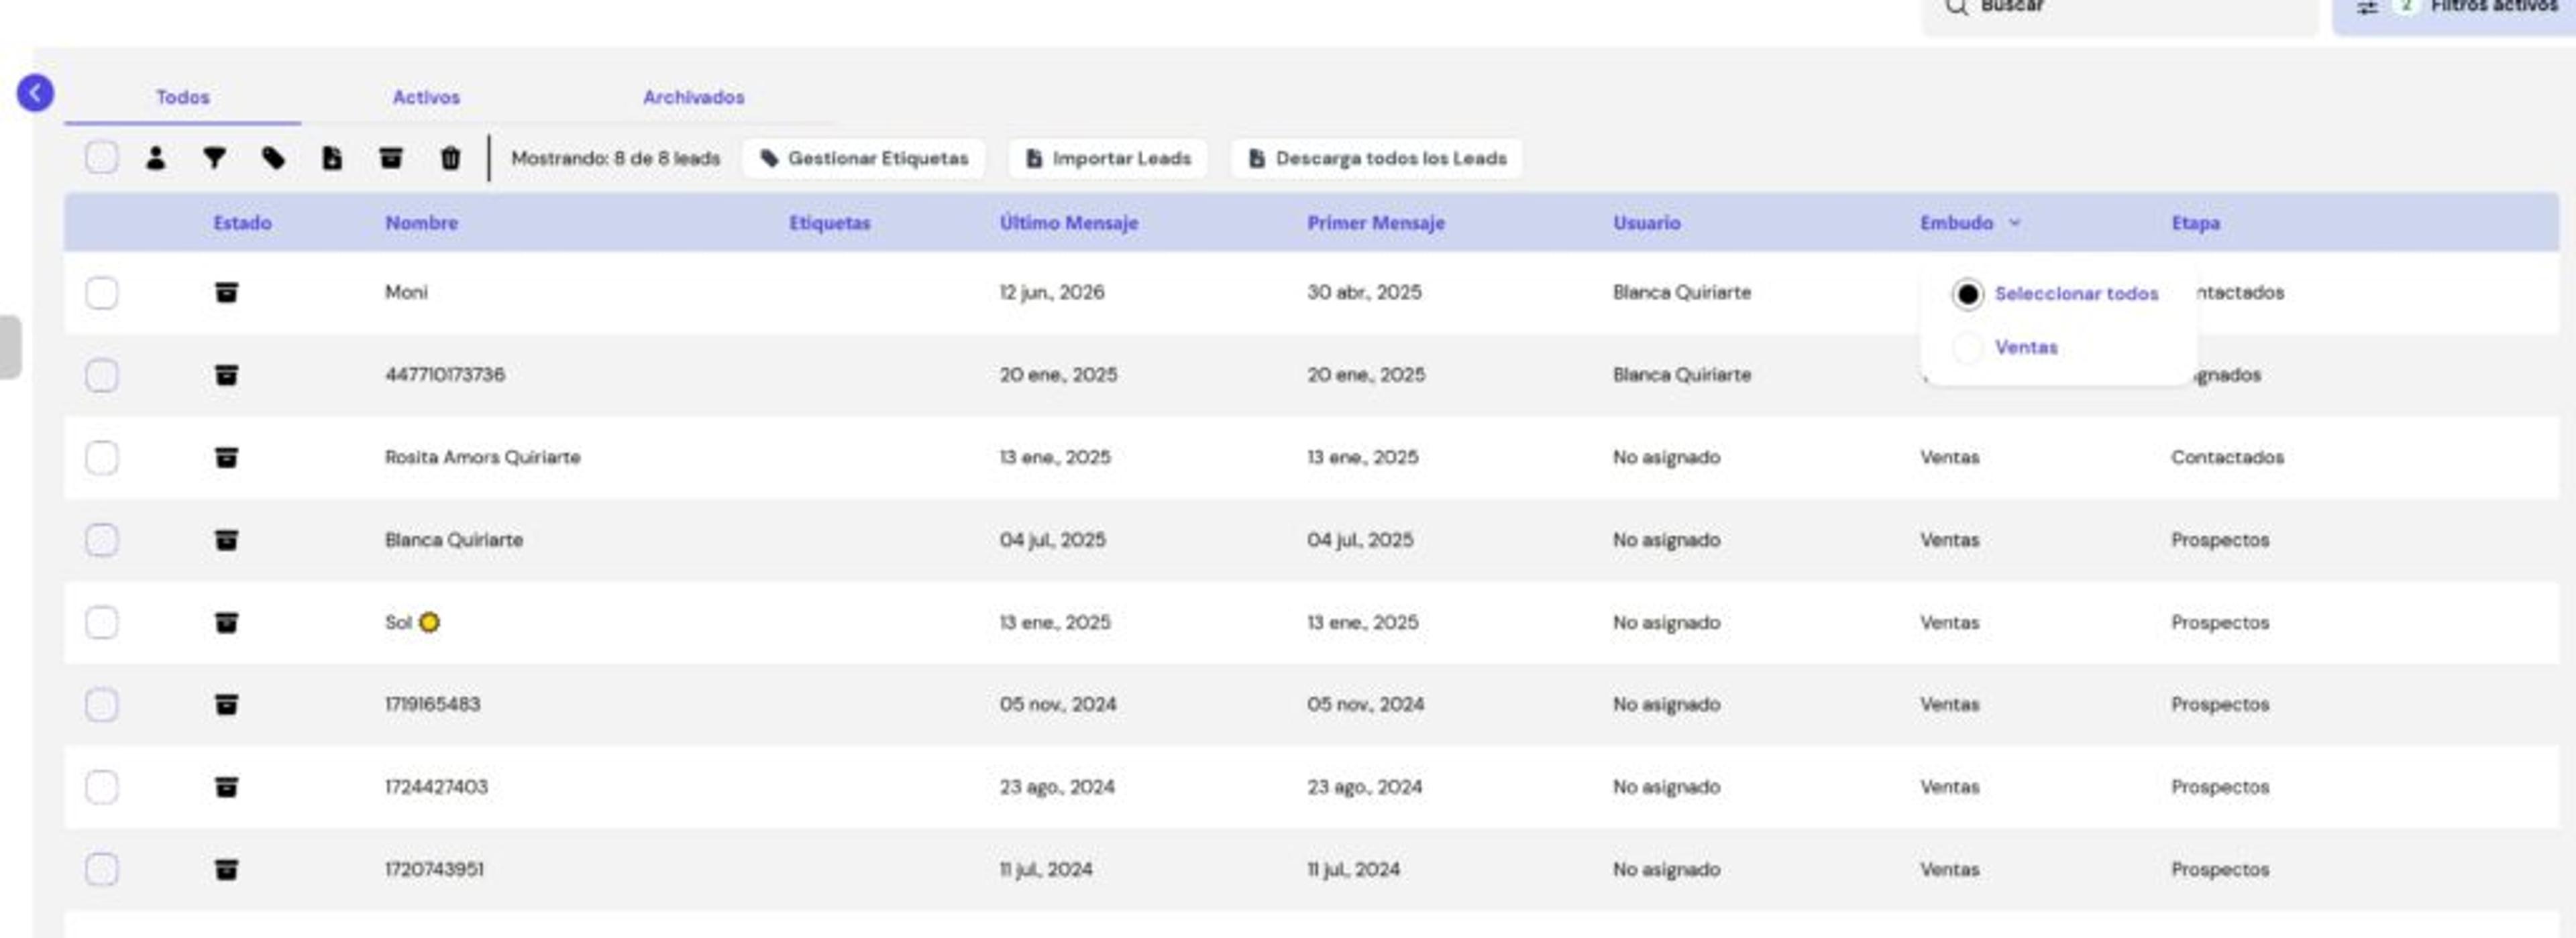Click the tag icon in toolbar

[273, 158]
